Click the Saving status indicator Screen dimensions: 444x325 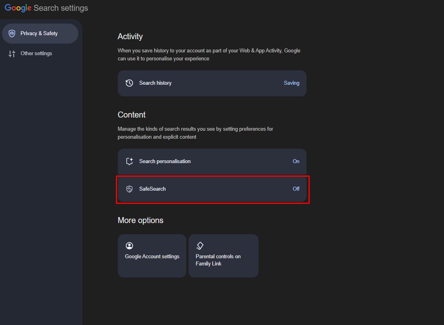291,83
